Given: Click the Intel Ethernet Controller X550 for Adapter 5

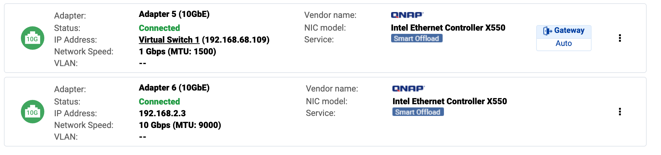Looking at the screenshot, I should (448, 28).
